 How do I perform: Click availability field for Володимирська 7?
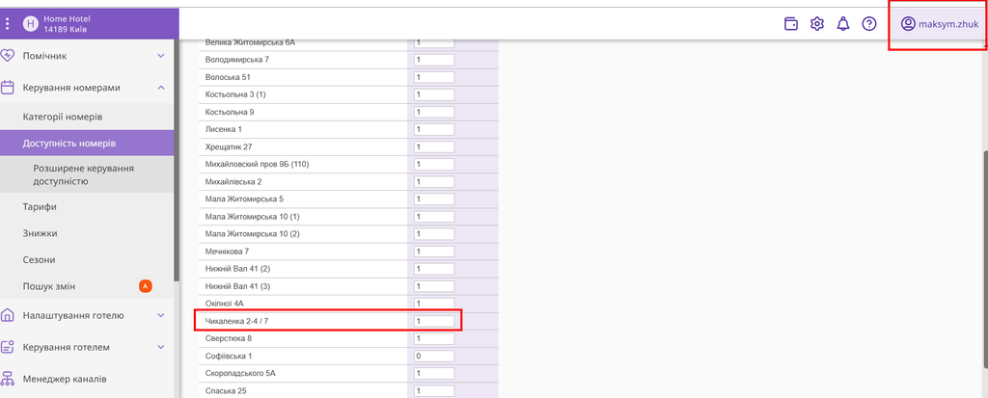pos(434,59)
